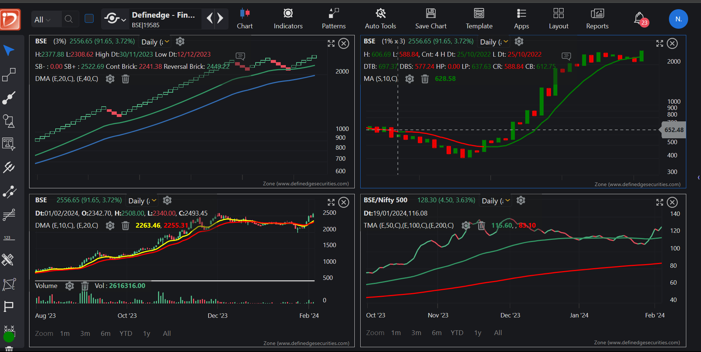Open the Chart type menu
This screenshot has width=701, height=352.
point(245,19)
